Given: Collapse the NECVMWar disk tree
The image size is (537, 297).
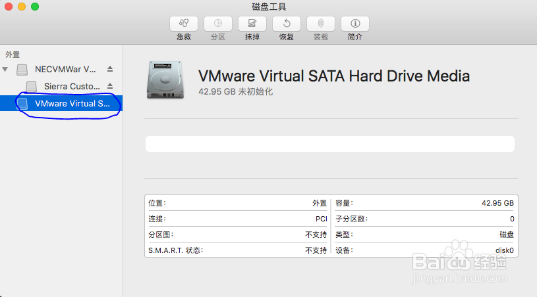Looking at the screenshot, I should 6,69.
